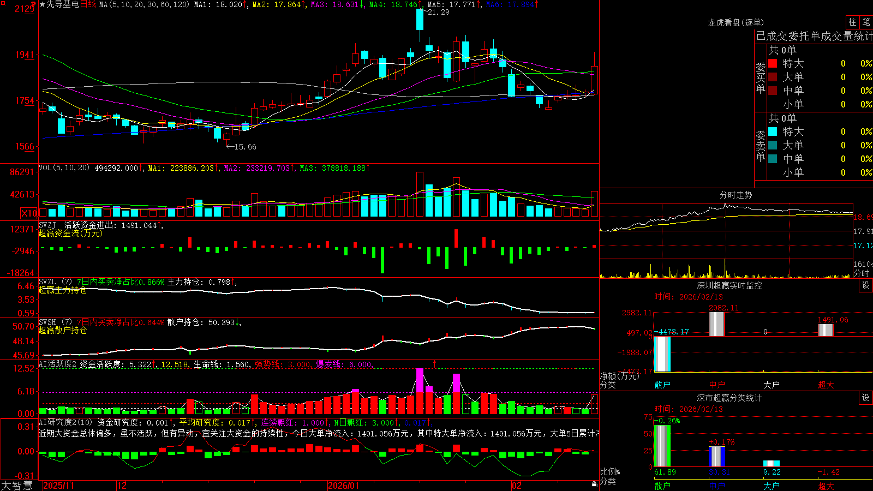This screenshot has height=491, width=873.
Task: Click the 中户 bar showing 2982.11
Action: coord(717,324)
